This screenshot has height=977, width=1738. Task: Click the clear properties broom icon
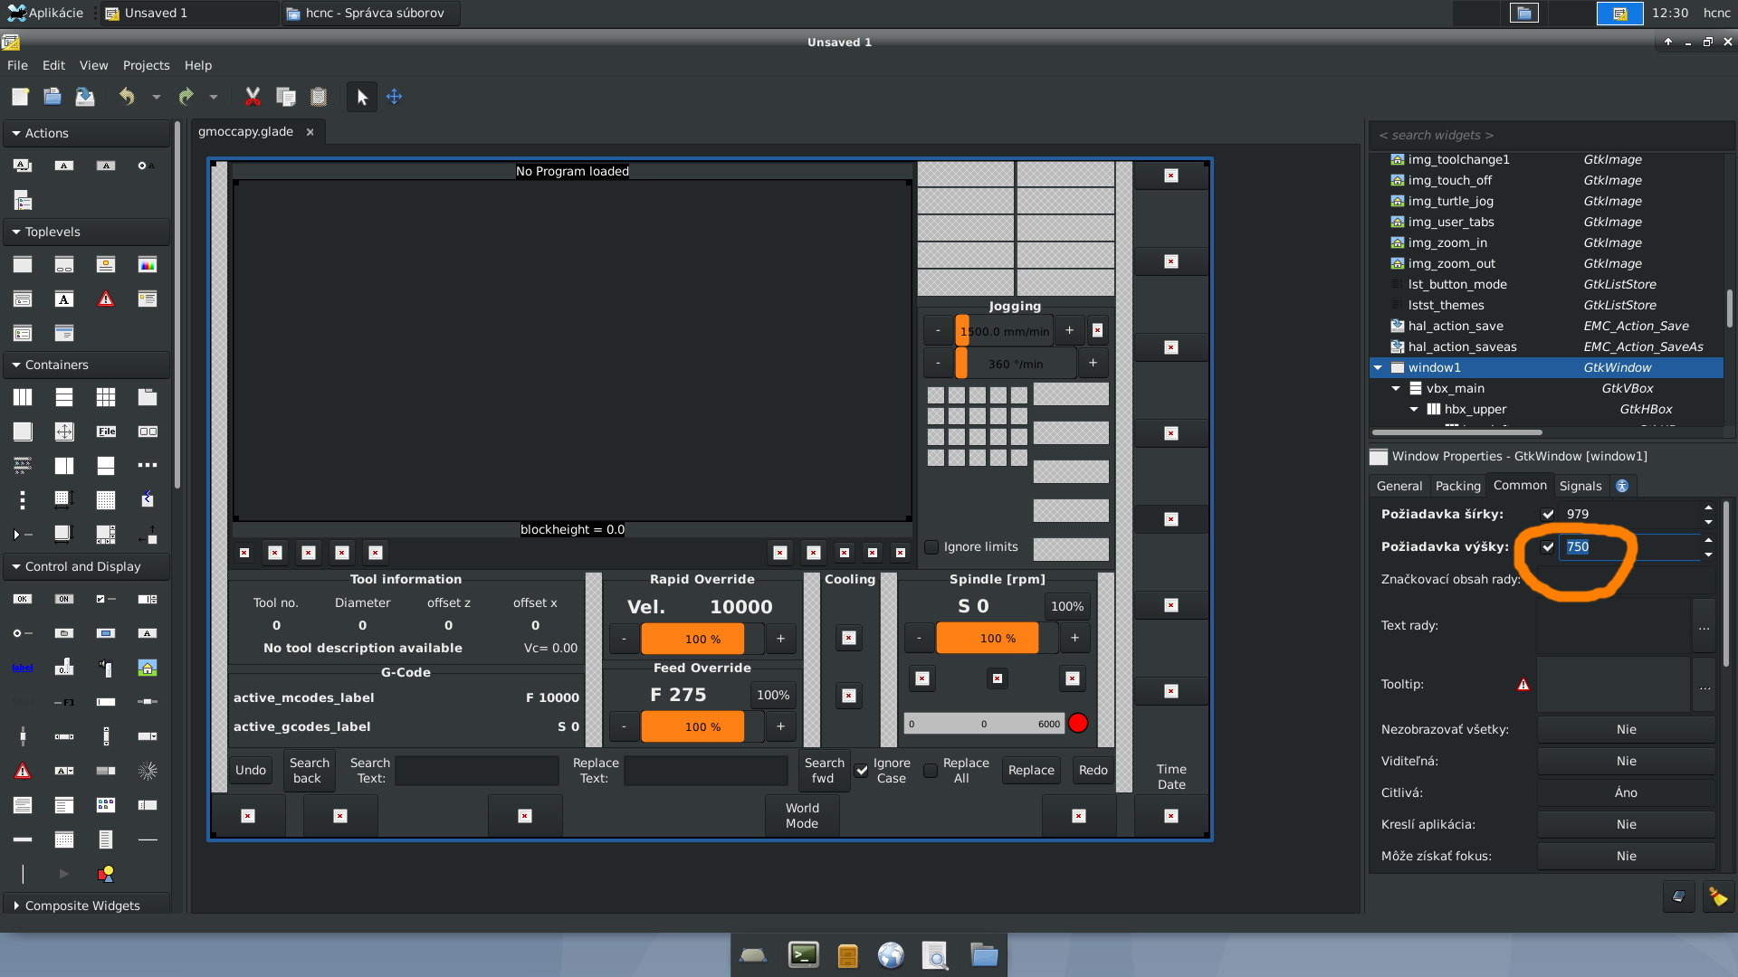1717,896
